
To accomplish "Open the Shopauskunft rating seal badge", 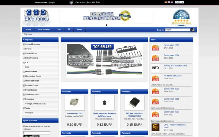I will click(x=181, y=18).
